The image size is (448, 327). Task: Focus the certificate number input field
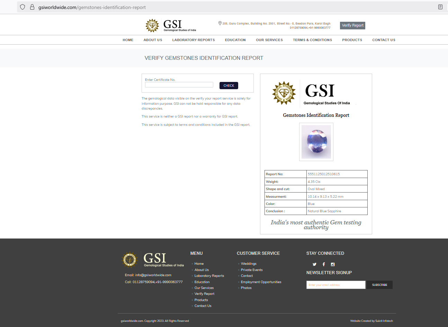179,85
